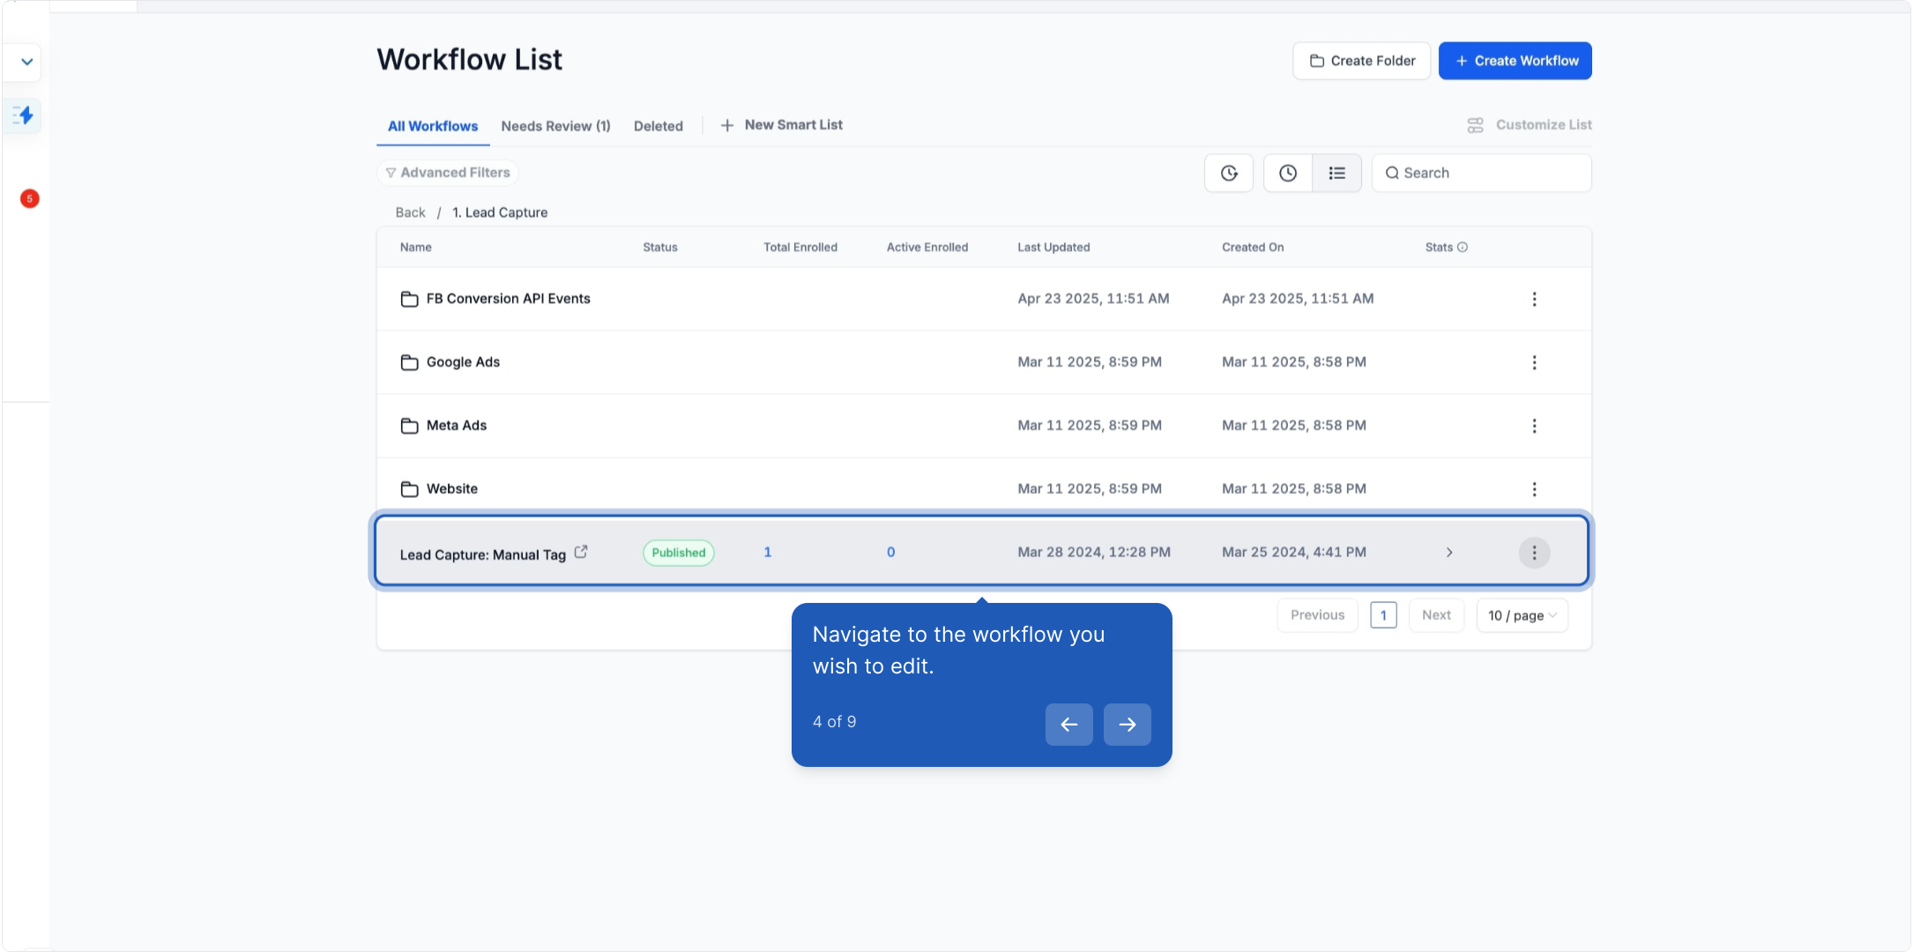1913x952 pixels.
Task: Click Mar 28 2024, 12:28 PM last updated date
Action: click(x=1094, y=553)
